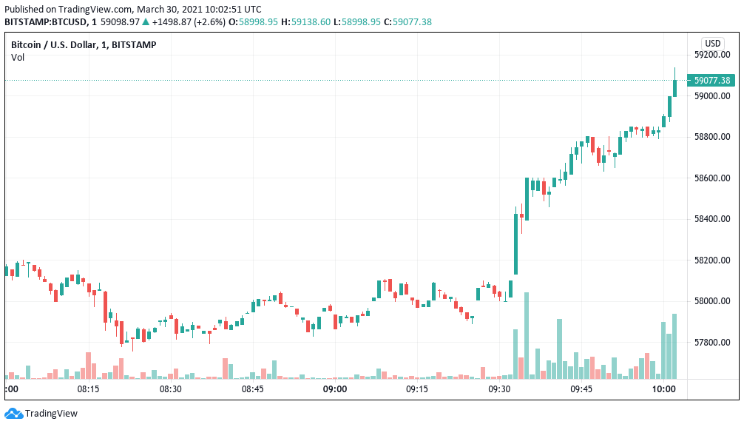The width and height of the screenshot is (744, 427).
Task: Select the 09:00 time axis label
Action: 335,389
